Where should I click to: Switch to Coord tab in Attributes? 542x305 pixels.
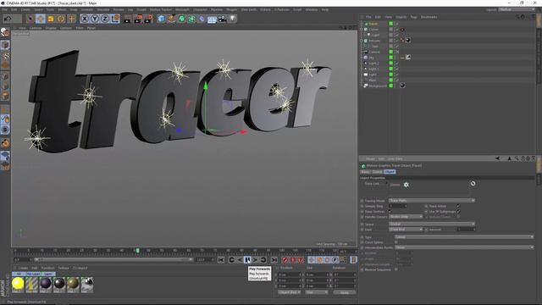(x=377, y=171)
